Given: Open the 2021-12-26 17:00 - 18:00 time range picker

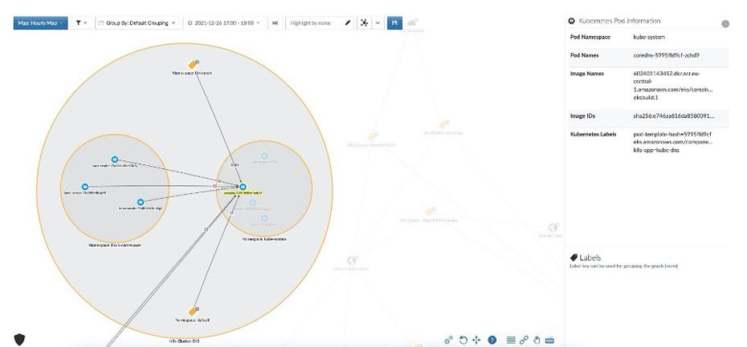Looking at the screenshot, I should tap(226, 22).
